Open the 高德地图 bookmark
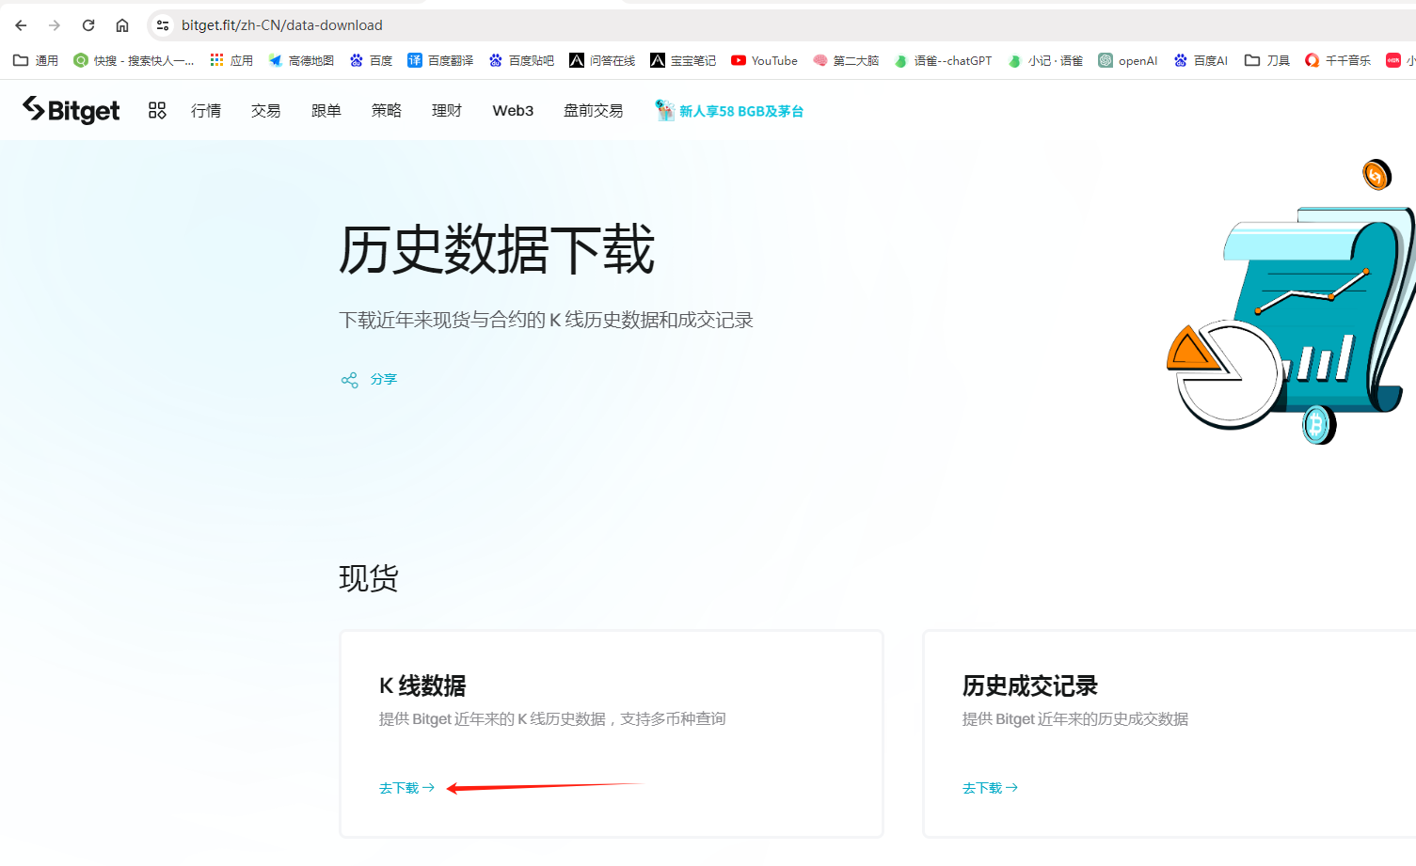1416x866 pixels. (301, 60)
